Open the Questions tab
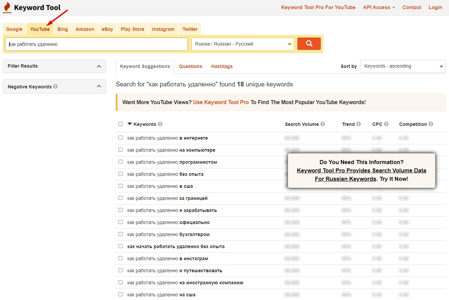 point(191,66)
